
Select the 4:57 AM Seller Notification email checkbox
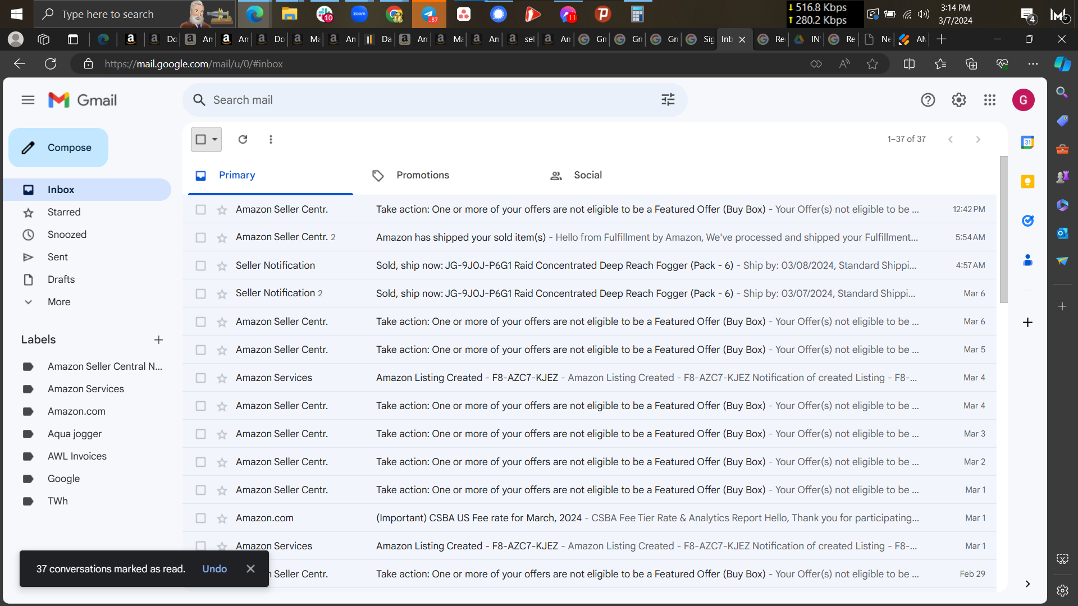200,265
